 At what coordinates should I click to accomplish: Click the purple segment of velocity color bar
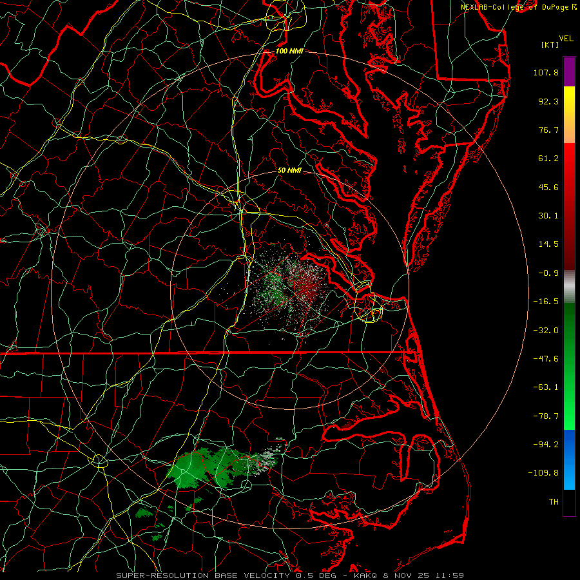tap(569, 72)
